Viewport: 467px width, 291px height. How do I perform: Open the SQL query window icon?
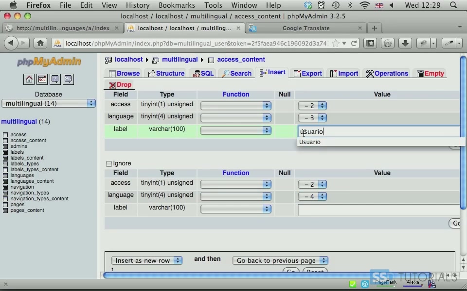42,79
